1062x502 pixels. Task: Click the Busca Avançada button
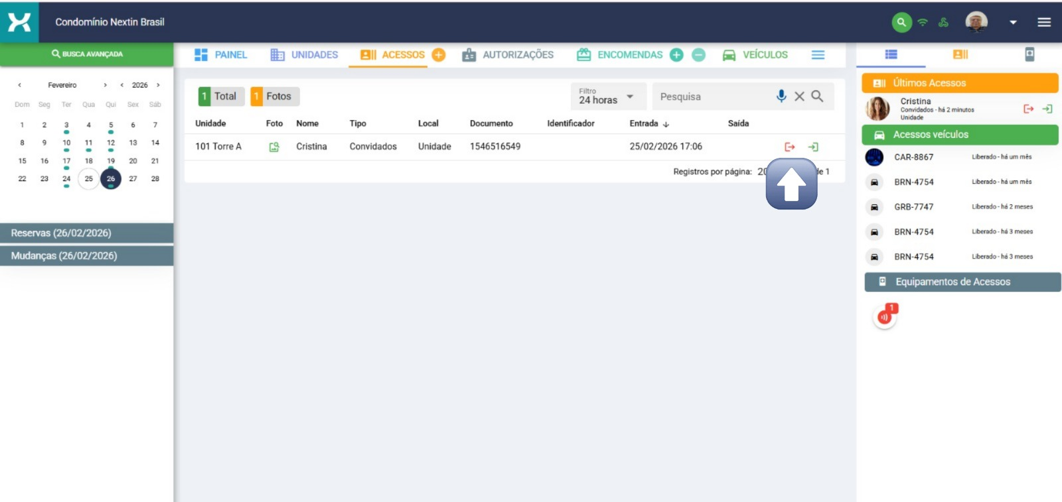click(x=87, y=54)
